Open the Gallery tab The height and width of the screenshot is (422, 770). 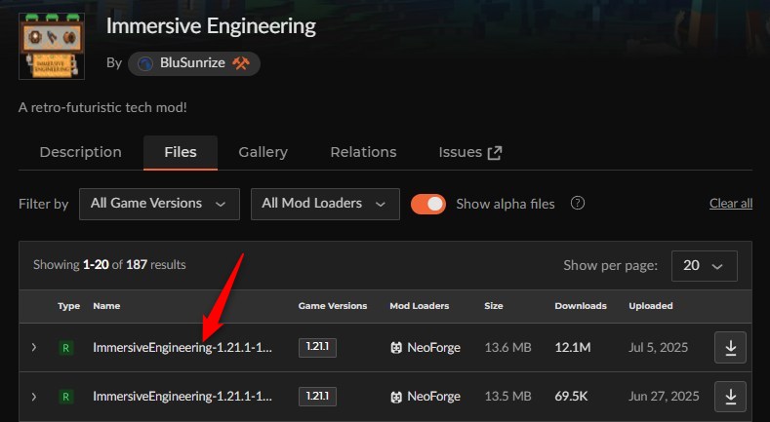[263, 152]
